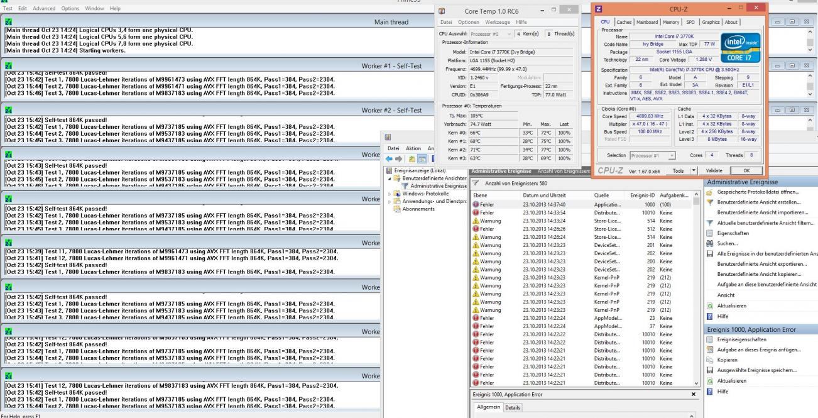Open Core Temp Optionen menu
The image size is (818, 418).
[x=469, y=23]
